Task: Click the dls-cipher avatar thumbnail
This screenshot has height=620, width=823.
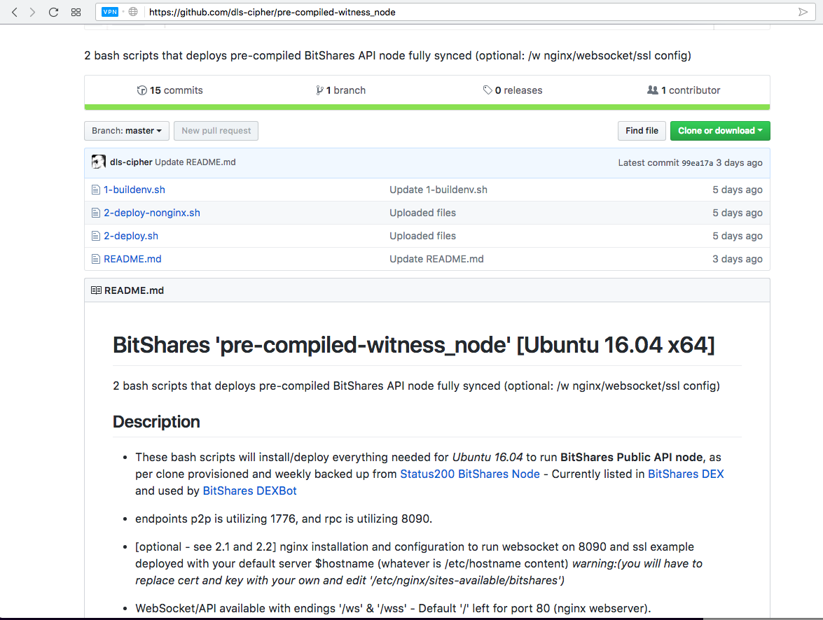Action: [x=98, y=162]
